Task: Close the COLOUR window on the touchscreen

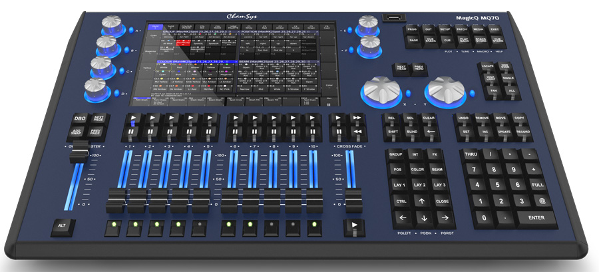Action: 236,61
